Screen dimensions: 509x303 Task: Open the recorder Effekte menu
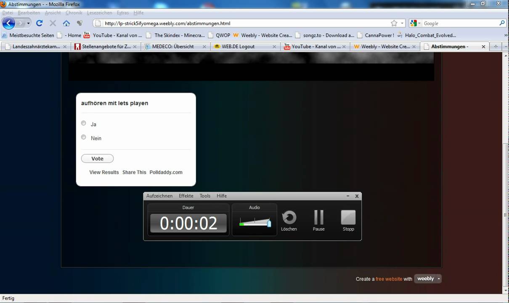tap(186, 196)
